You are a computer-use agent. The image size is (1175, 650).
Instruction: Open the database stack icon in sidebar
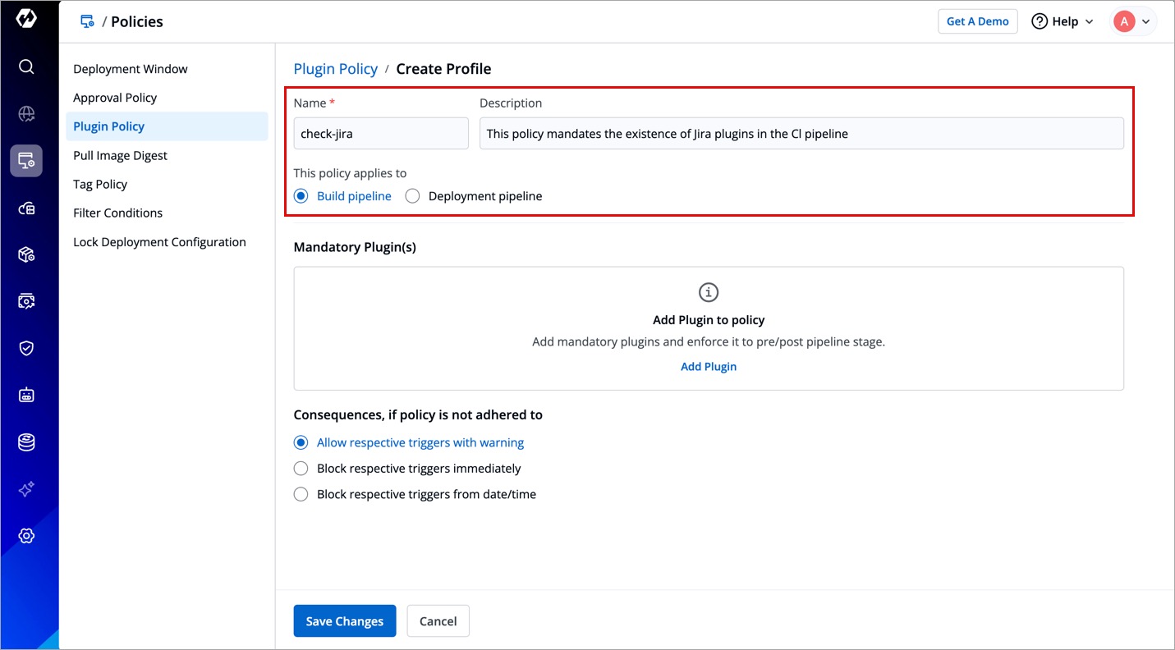pos(26,442)
